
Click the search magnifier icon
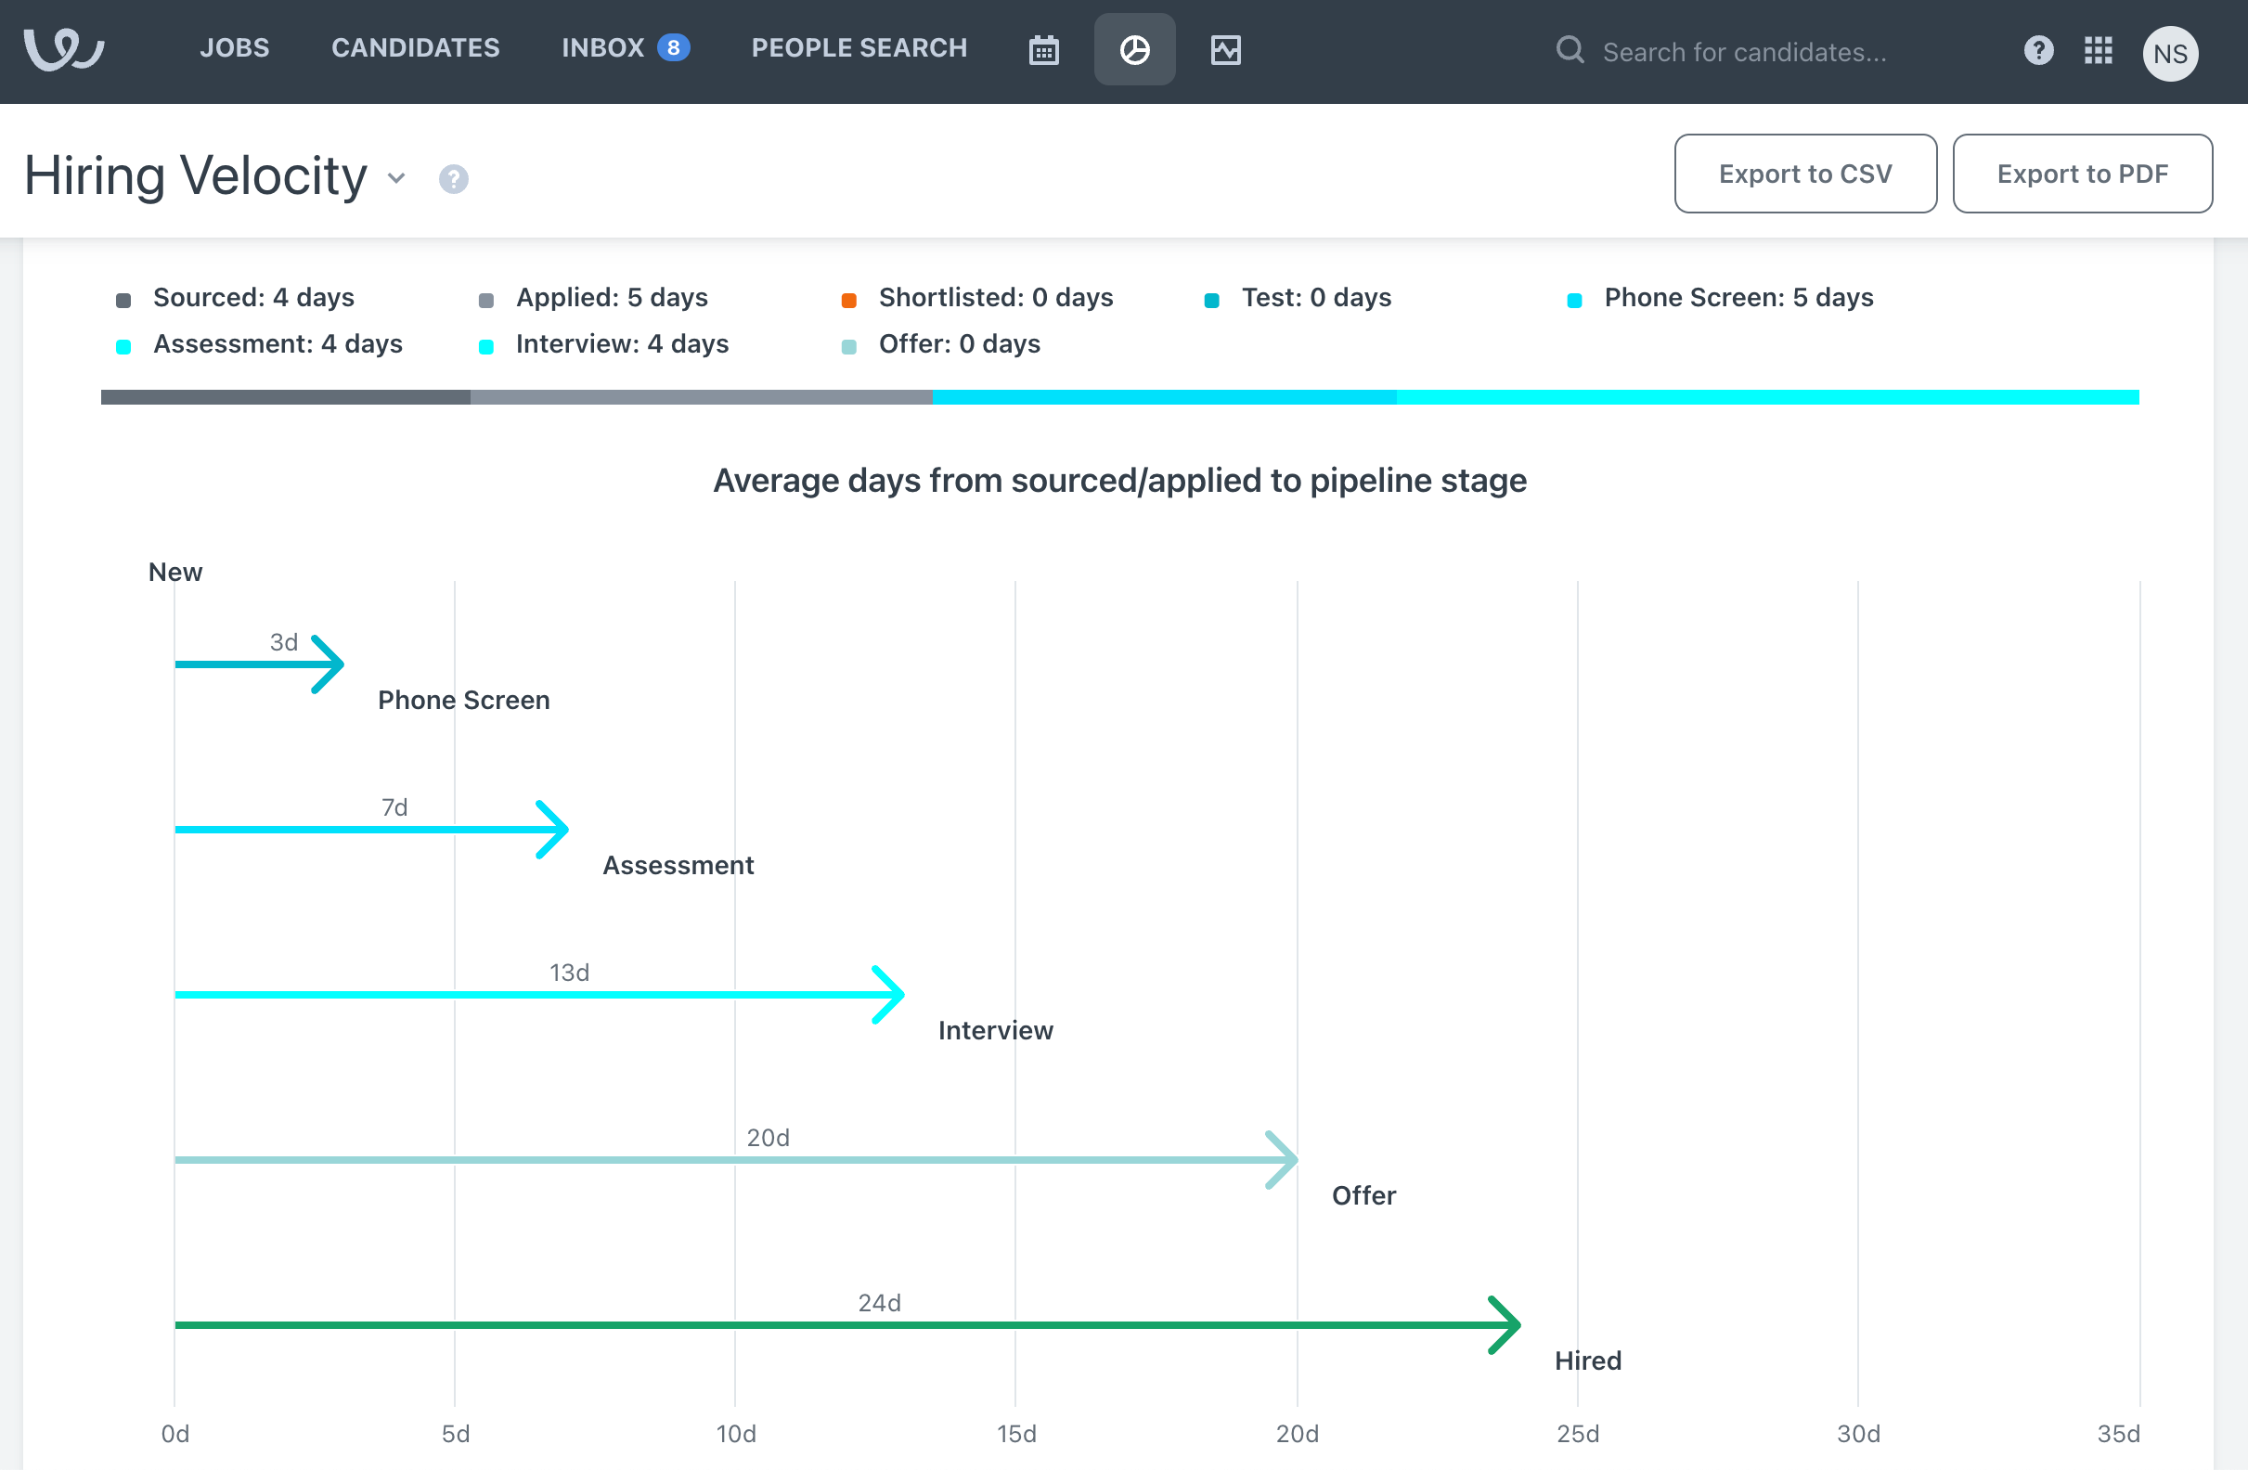tap(1569, 50)
